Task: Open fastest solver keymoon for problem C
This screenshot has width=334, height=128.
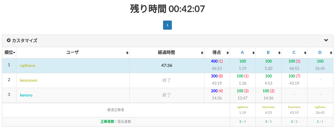Action: pyautogui.click(x=294, y=107)
